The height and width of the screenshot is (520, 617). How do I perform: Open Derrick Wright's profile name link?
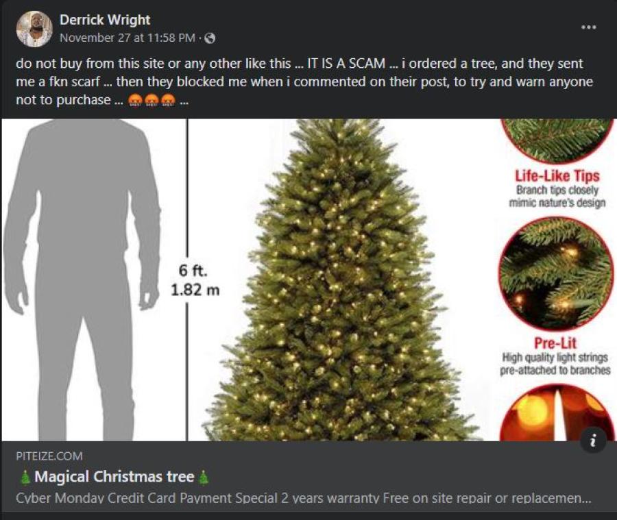coord(105,20)
